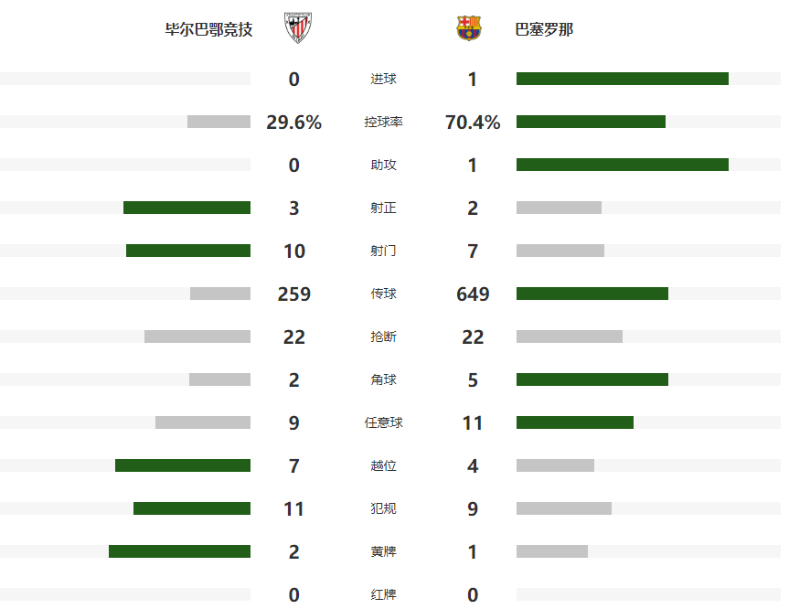Click Barcelona's green 控球率 possession bar

591,122
